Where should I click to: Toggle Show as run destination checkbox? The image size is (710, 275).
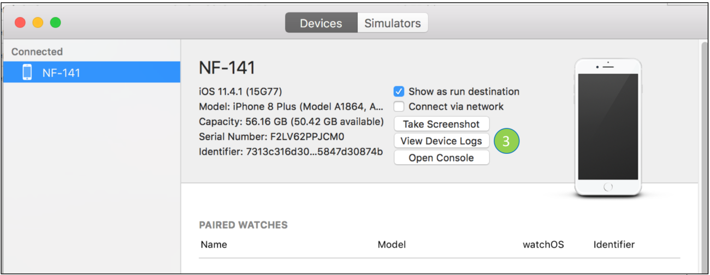click(x=399, y=92)
